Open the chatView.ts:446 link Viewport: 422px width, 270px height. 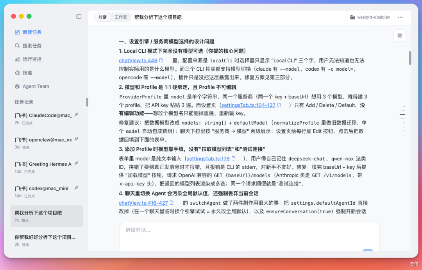[138, 61]
